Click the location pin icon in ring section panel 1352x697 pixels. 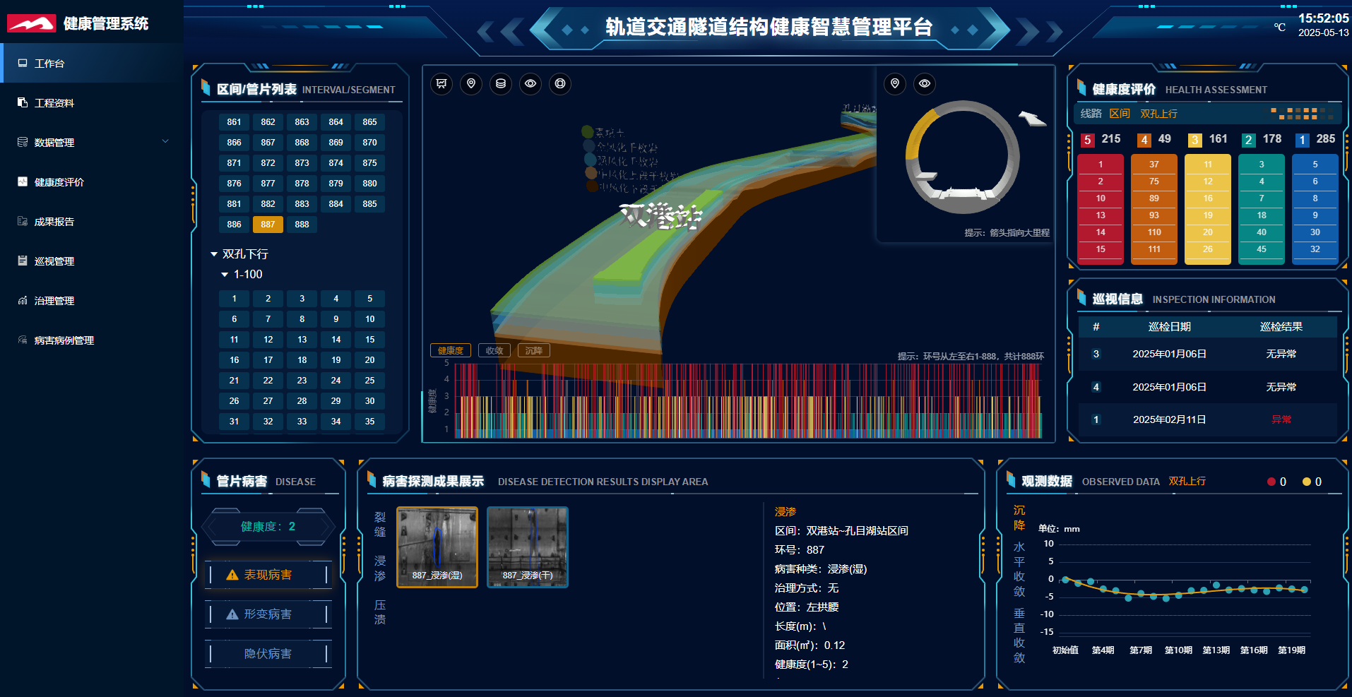pyautogui.click(x=895, y=84)
